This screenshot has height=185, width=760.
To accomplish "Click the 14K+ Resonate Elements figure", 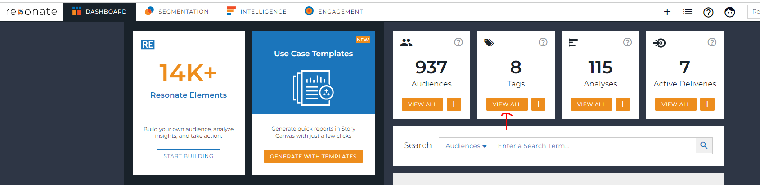I will pos(188,72).
